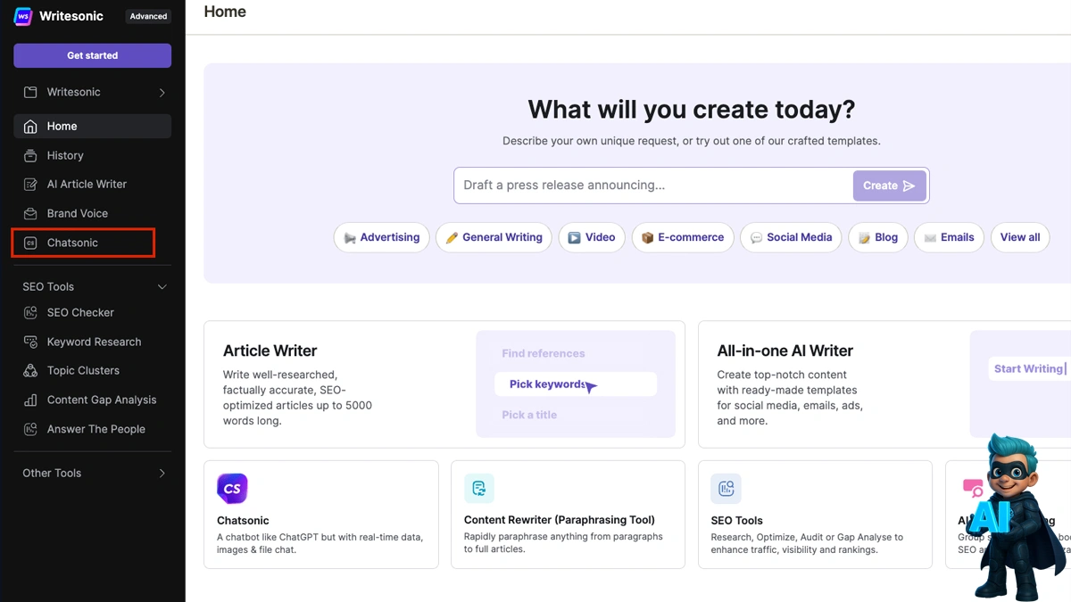Click the megaphone icon in Advertising chip
1071x602 pixels.
(x=350, y=238)
